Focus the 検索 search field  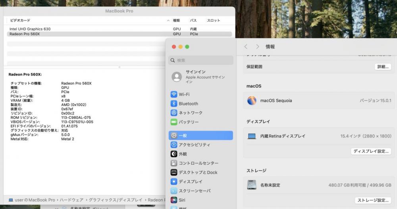coord(200,60)
